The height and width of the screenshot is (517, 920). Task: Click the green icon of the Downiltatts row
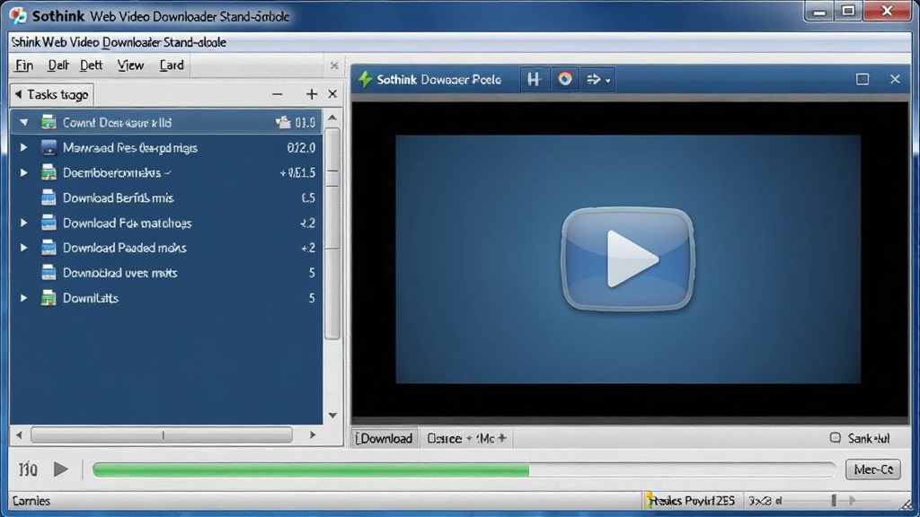[49, 298]
